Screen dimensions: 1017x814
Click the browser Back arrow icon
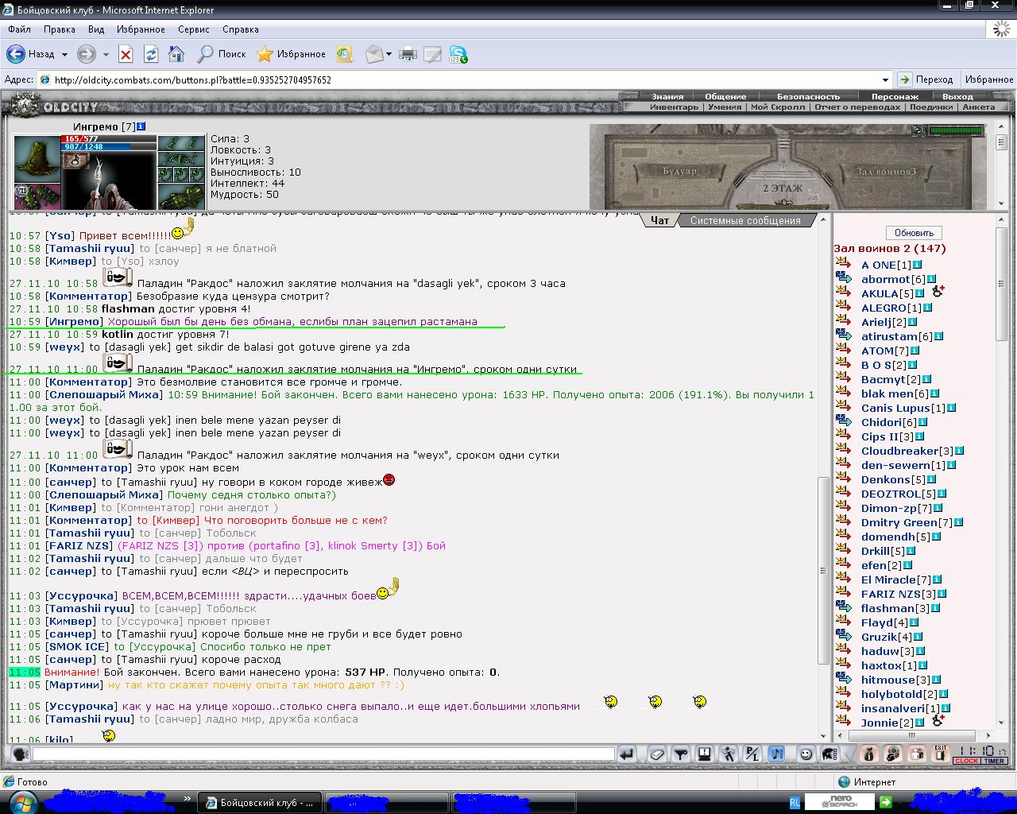(x=15, y=54)
